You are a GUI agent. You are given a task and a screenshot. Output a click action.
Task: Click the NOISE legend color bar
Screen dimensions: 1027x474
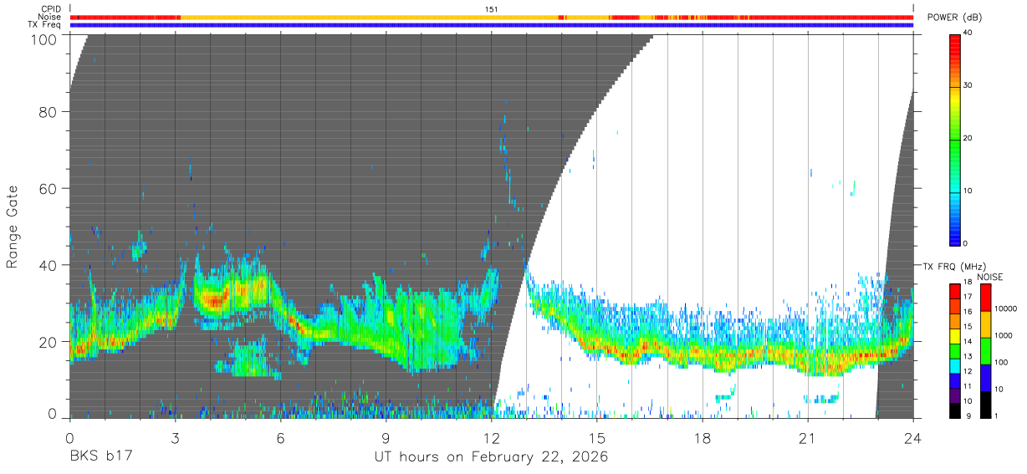(984, 351)
